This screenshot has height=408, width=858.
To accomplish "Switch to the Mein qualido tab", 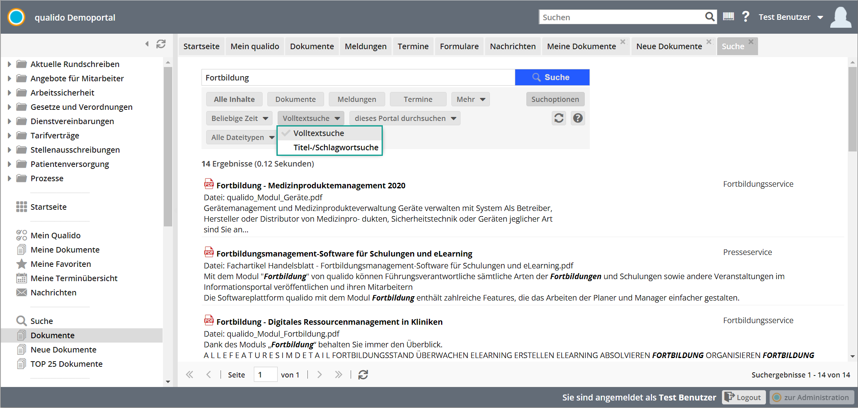I will [x=255, y=46].
